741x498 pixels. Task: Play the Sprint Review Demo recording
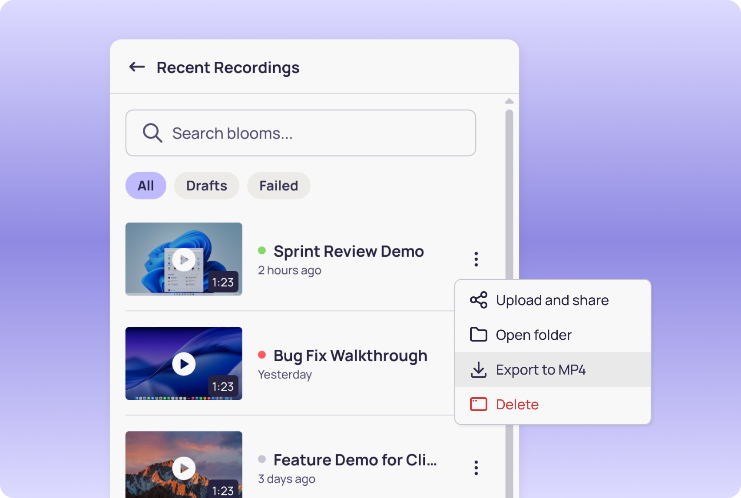pyautogui.click(x=183, y=259)
